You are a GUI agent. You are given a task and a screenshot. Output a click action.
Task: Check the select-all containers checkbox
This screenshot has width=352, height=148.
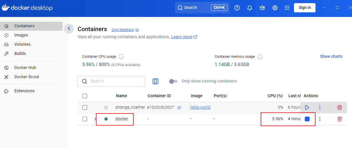[85, 96]
